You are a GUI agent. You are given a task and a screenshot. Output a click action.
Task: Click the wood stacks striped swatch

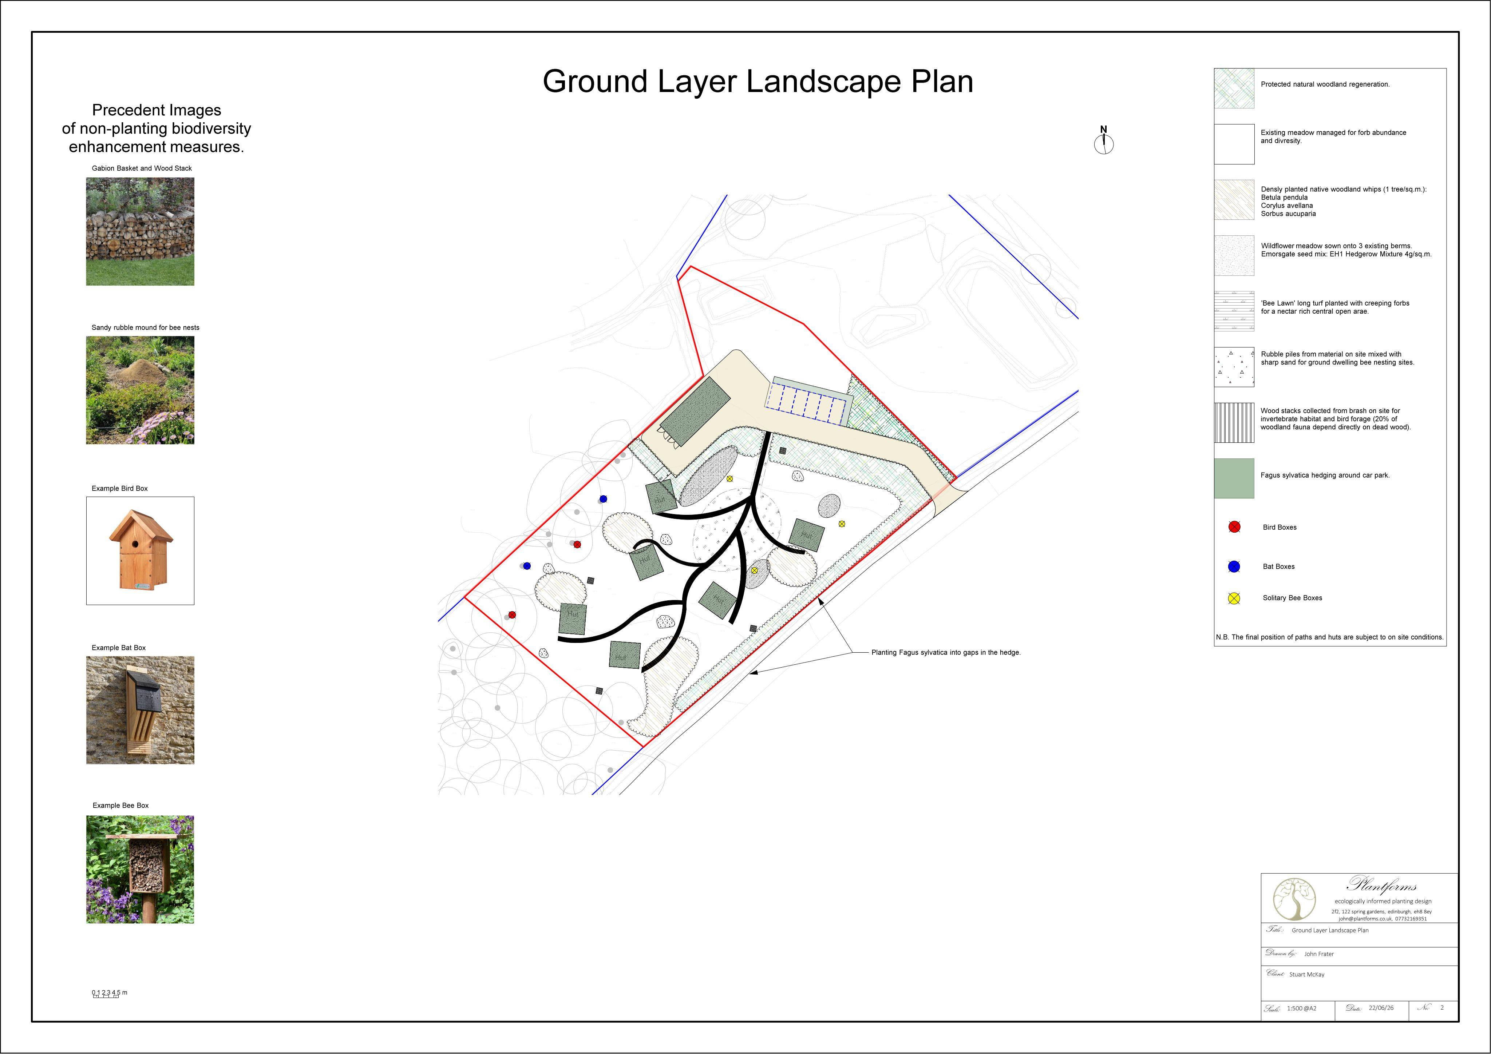coord(1234,422)
